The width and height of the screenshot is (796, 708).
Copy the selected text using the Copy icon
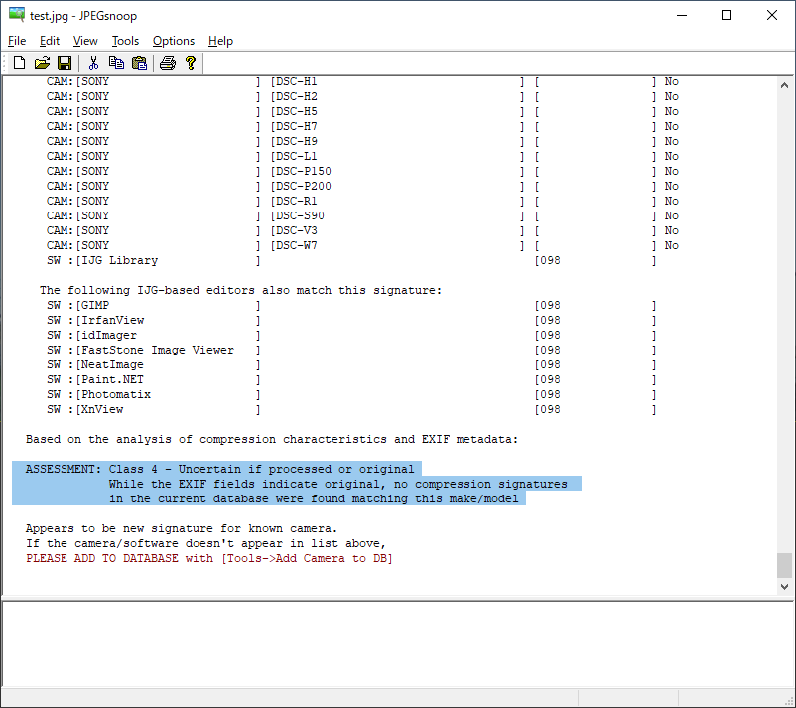click(x=116, y=63)
